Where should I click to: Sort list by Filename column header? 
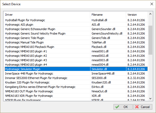click(x=108, y=15)
